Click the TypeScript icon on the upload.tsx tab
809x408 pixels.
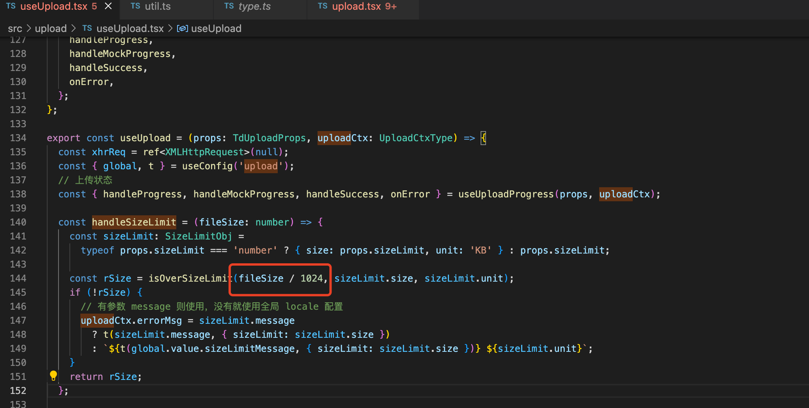click(323, 6)
